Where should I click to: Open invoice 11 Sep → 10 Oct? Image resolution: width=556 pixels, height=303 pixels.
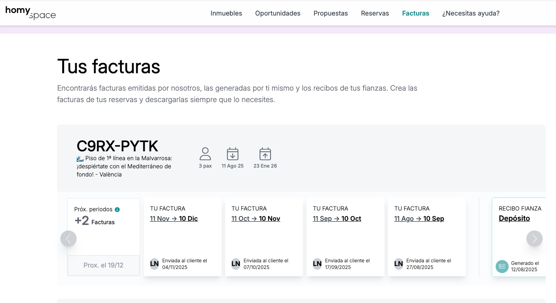337,219
